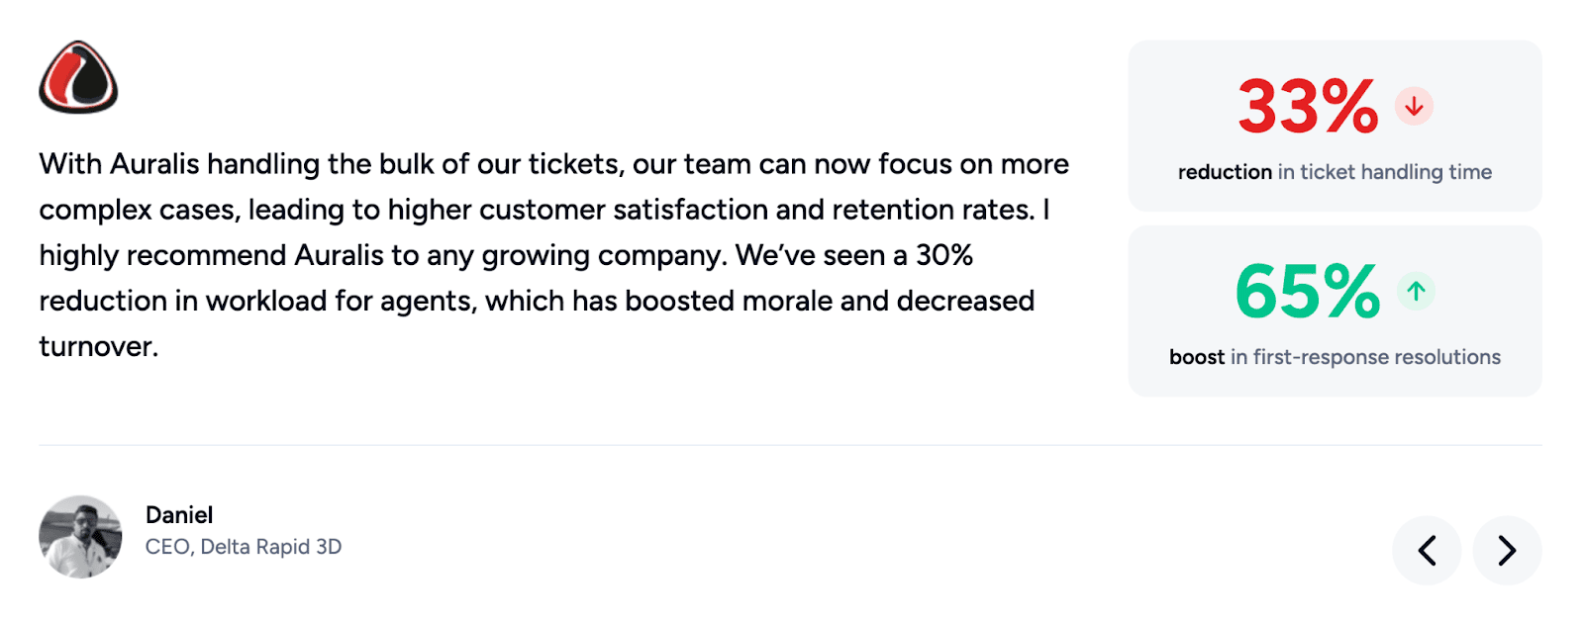The image size is (1584, 622).
Task: Click the divider line above the author
Action: (x=790, y=445)
